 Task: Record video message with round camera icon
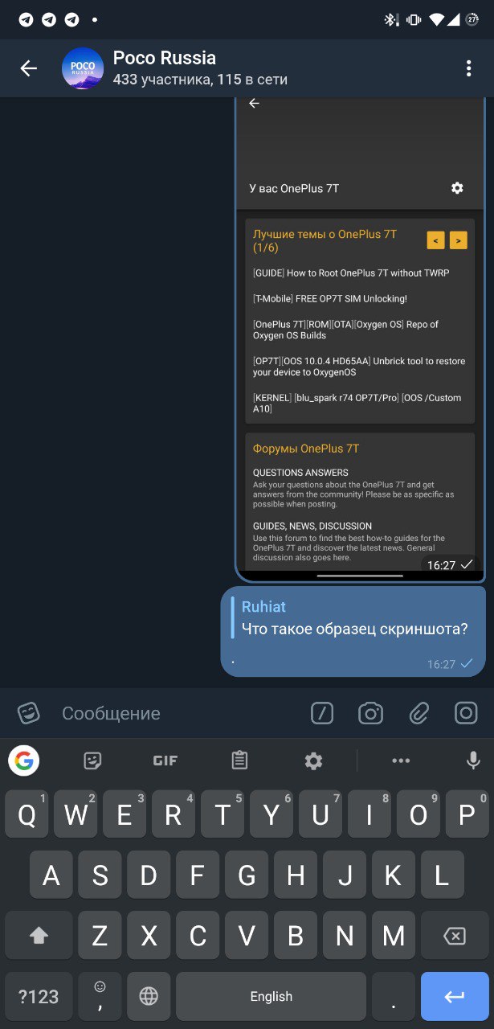point(467,712)
